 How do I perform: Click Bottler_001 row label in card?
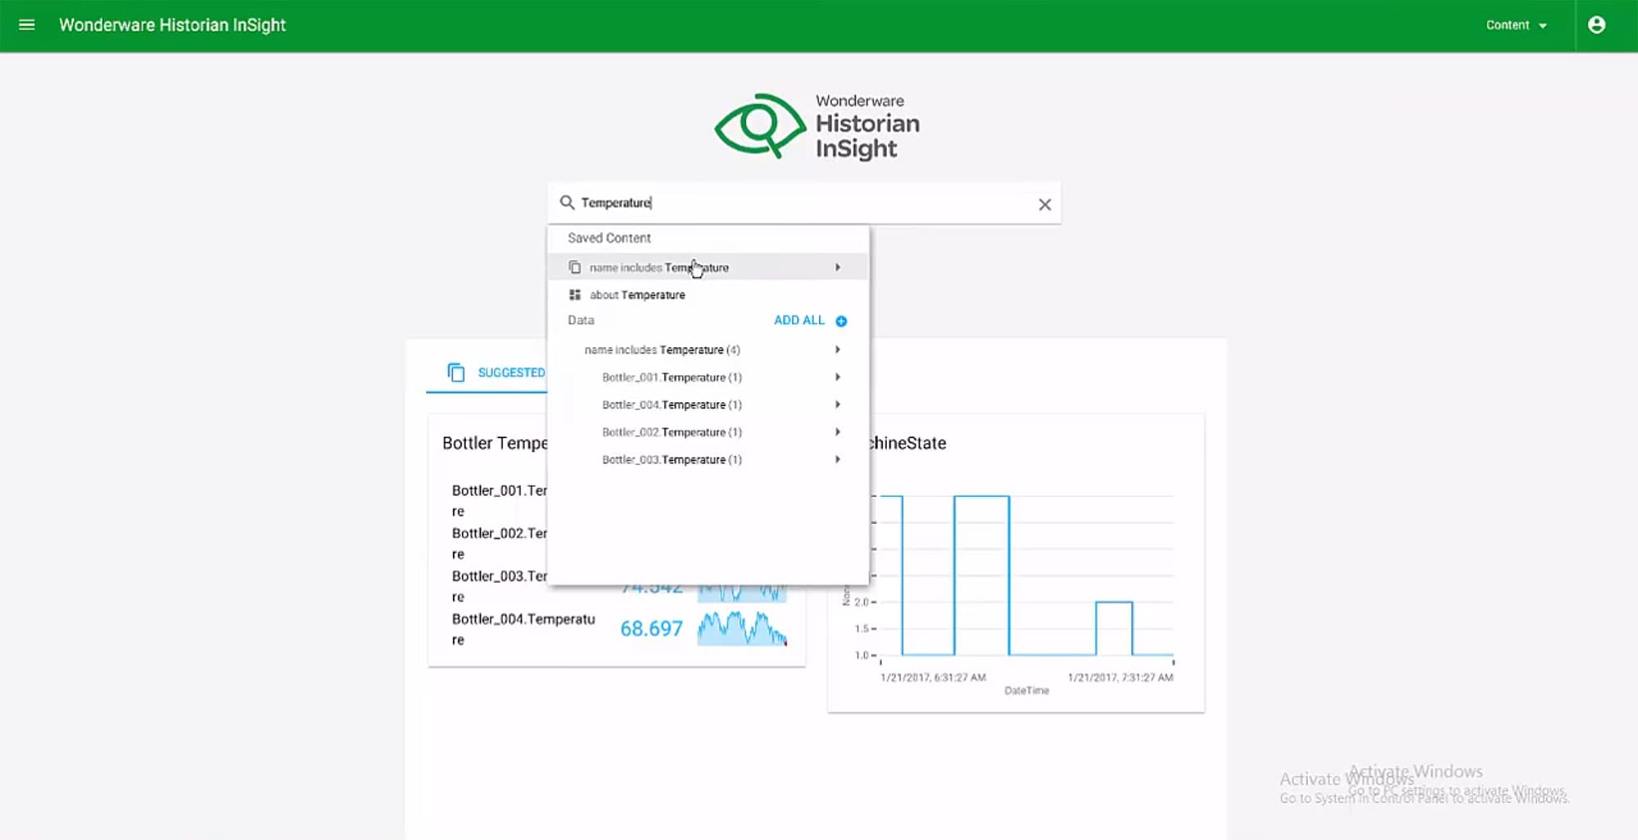(x=499, y=500)
